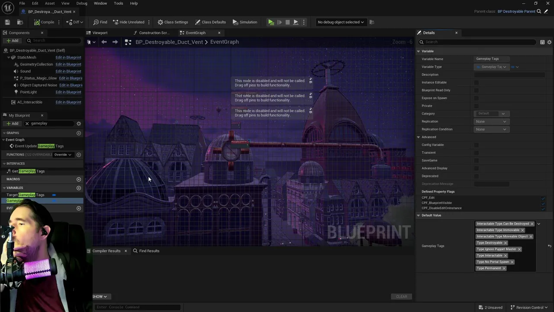Open the Diff dropdown

click(x=75, y=22)
